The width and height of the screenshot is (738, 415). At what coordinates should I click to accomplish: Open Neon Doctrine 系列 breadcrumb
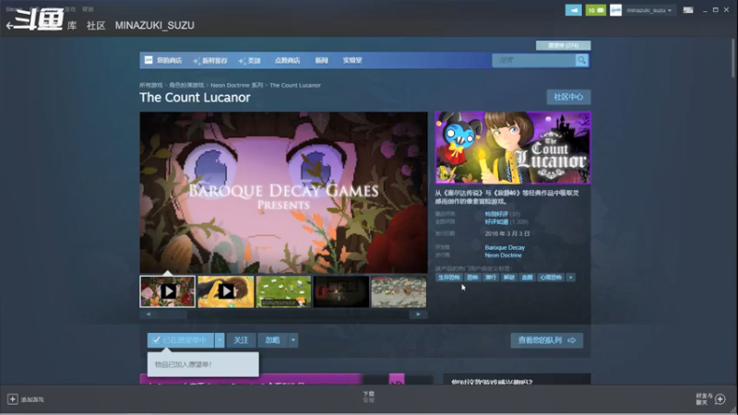point(237,85)
